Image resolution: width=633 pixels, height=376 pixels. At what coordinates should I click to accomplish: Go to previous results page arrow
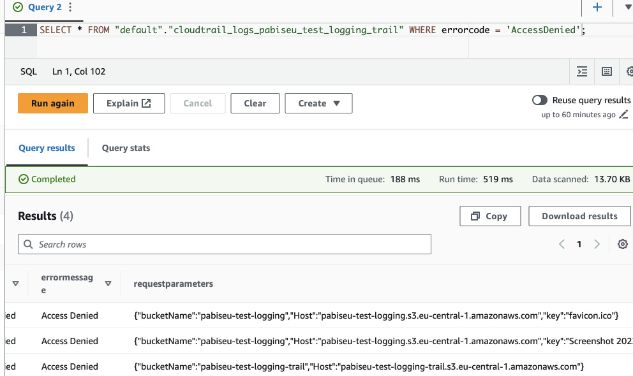pyautogui.click(x=562, y=244)
